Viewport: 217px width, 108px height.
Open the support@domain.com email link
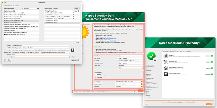(105, 37)
